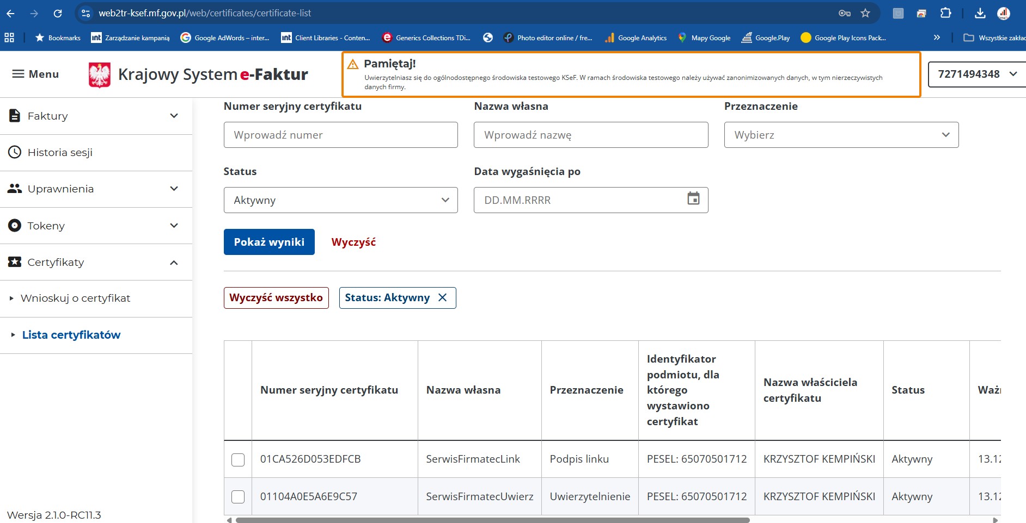Open browser downloads icon
This screenshot has height=523, width=1026.
click(x=980, y=13)
